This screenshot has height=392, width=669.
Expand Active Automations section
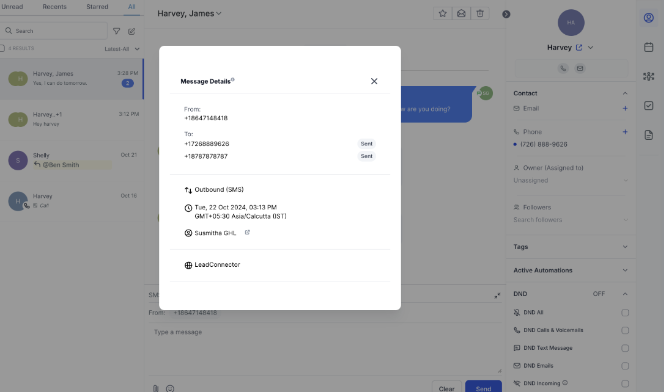point(624,270)
